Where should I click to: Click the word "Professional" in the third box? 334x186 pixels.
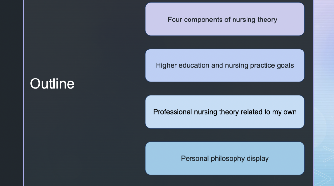click(173, 112)
